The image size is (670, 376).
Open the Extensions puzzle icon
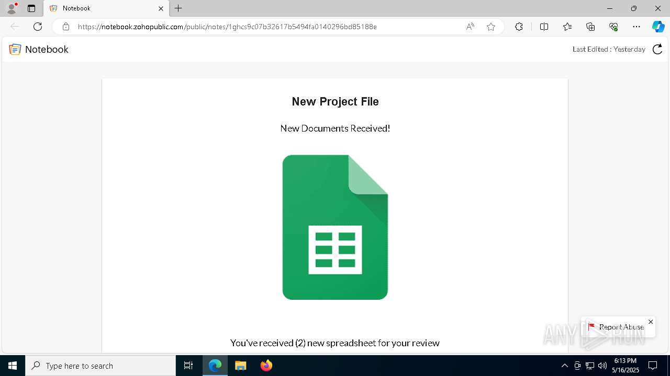coord(519,27)
